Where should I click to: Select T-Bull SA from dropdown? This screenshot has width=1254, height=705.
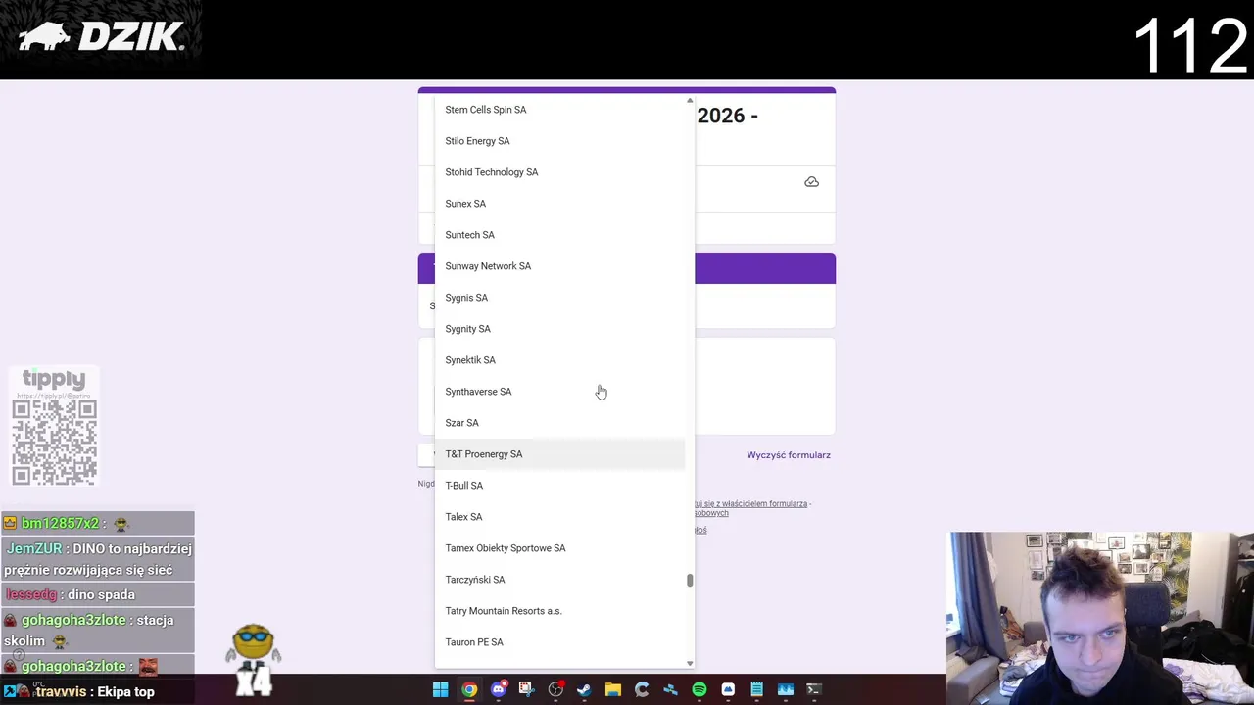[x=559, y=486]
